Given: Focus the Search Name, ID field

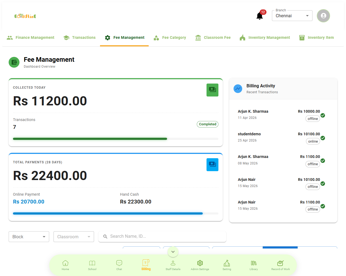Looking at the screenshot, I should tap(162, 236).
